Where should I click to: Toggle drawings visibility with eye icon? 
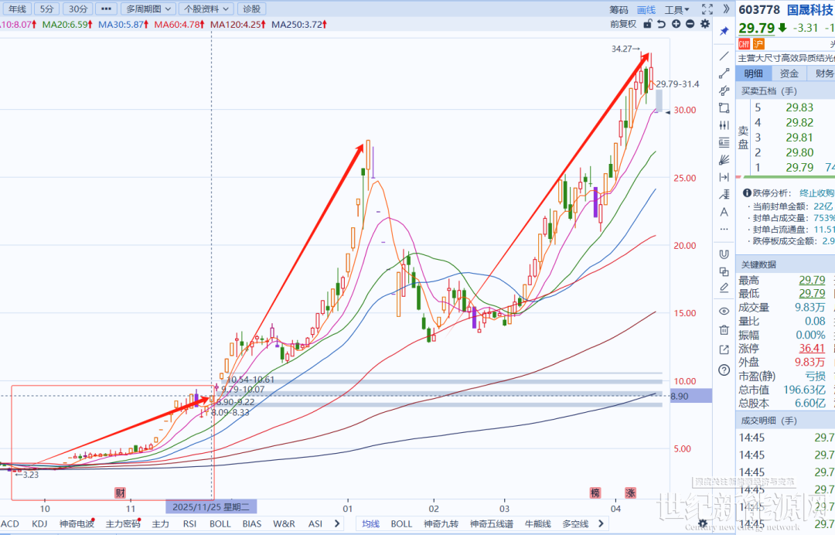point(724,311)
